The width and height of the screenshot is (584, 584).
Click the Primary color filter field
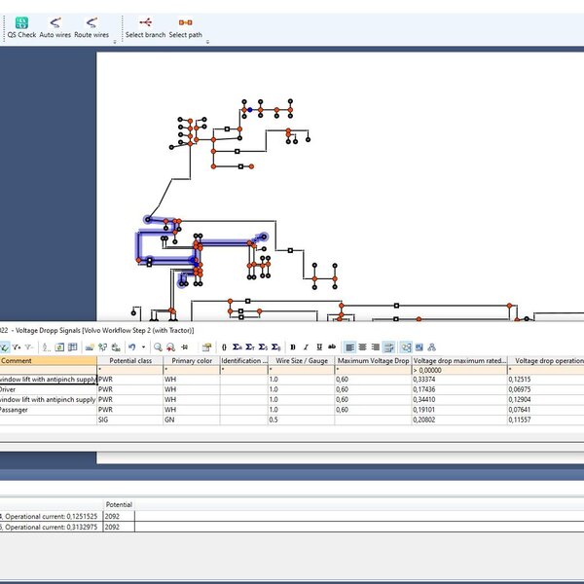pos(192,371)
